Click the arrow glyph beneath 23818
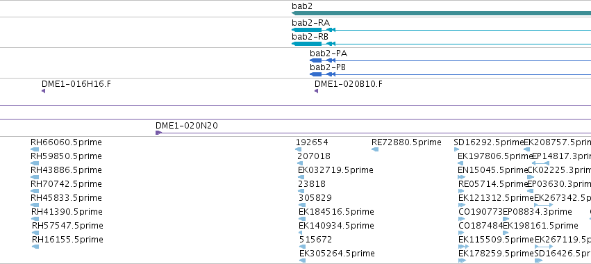 (x=301, y=191)
